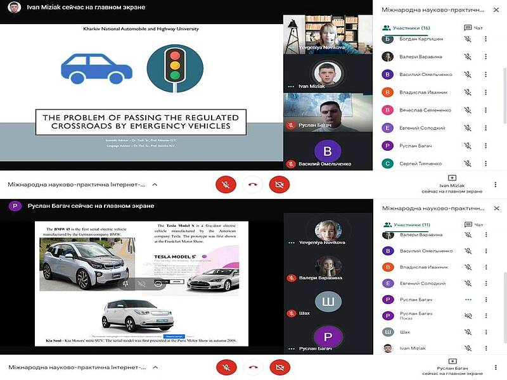The width and height of the screenshot is (507, 380).
Task: Mute Шах via the participant list microphone icon
Action: [x=468, y=332]
